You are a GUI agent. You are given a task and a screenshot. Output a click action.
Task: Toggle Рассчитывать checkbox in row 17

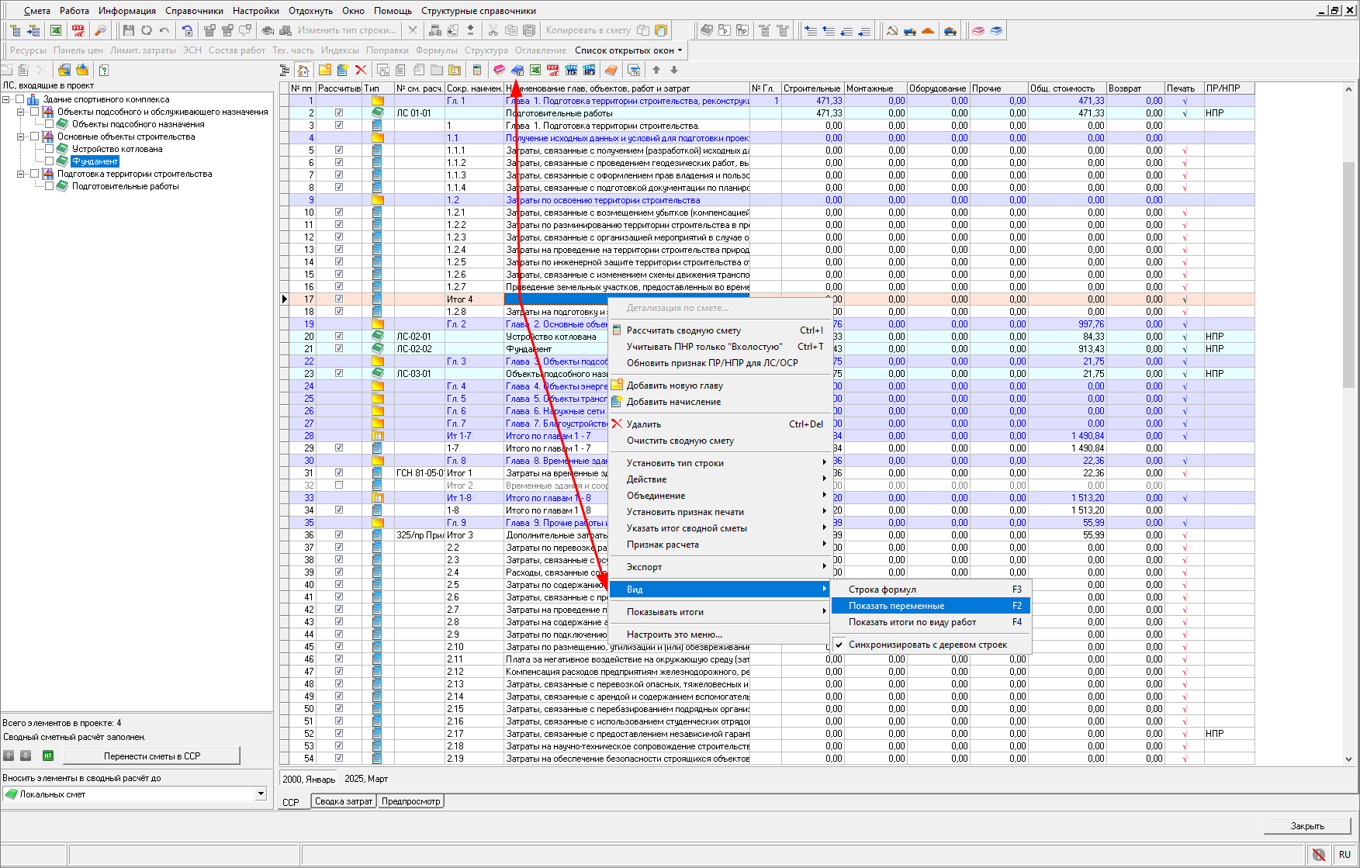339,299
